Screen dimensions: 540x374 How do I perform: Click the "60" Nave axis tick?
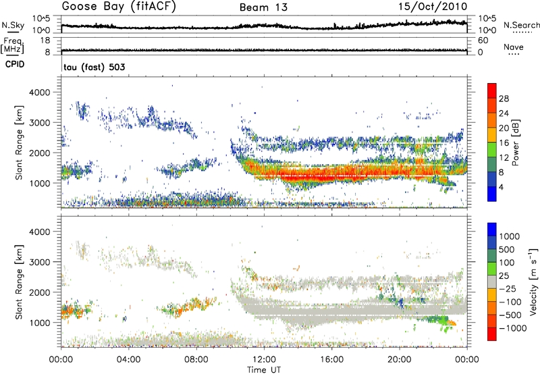[483, 41]
